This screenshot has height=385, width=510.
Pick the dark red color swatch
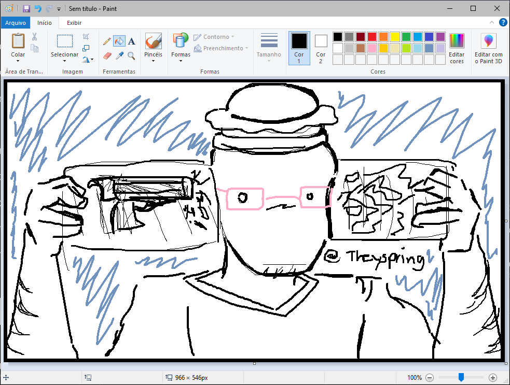361,37
